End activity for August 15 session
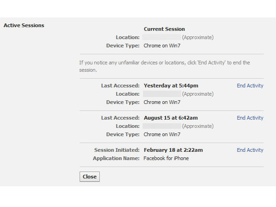276x207 pixels. [x=250, y=118]
